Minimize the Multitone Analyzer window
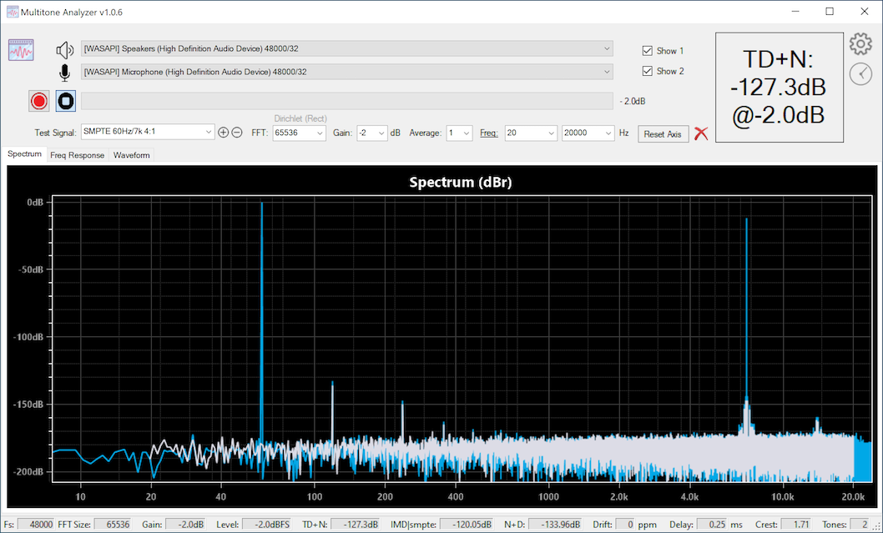The image size is (883, 533). pos(795,12)
